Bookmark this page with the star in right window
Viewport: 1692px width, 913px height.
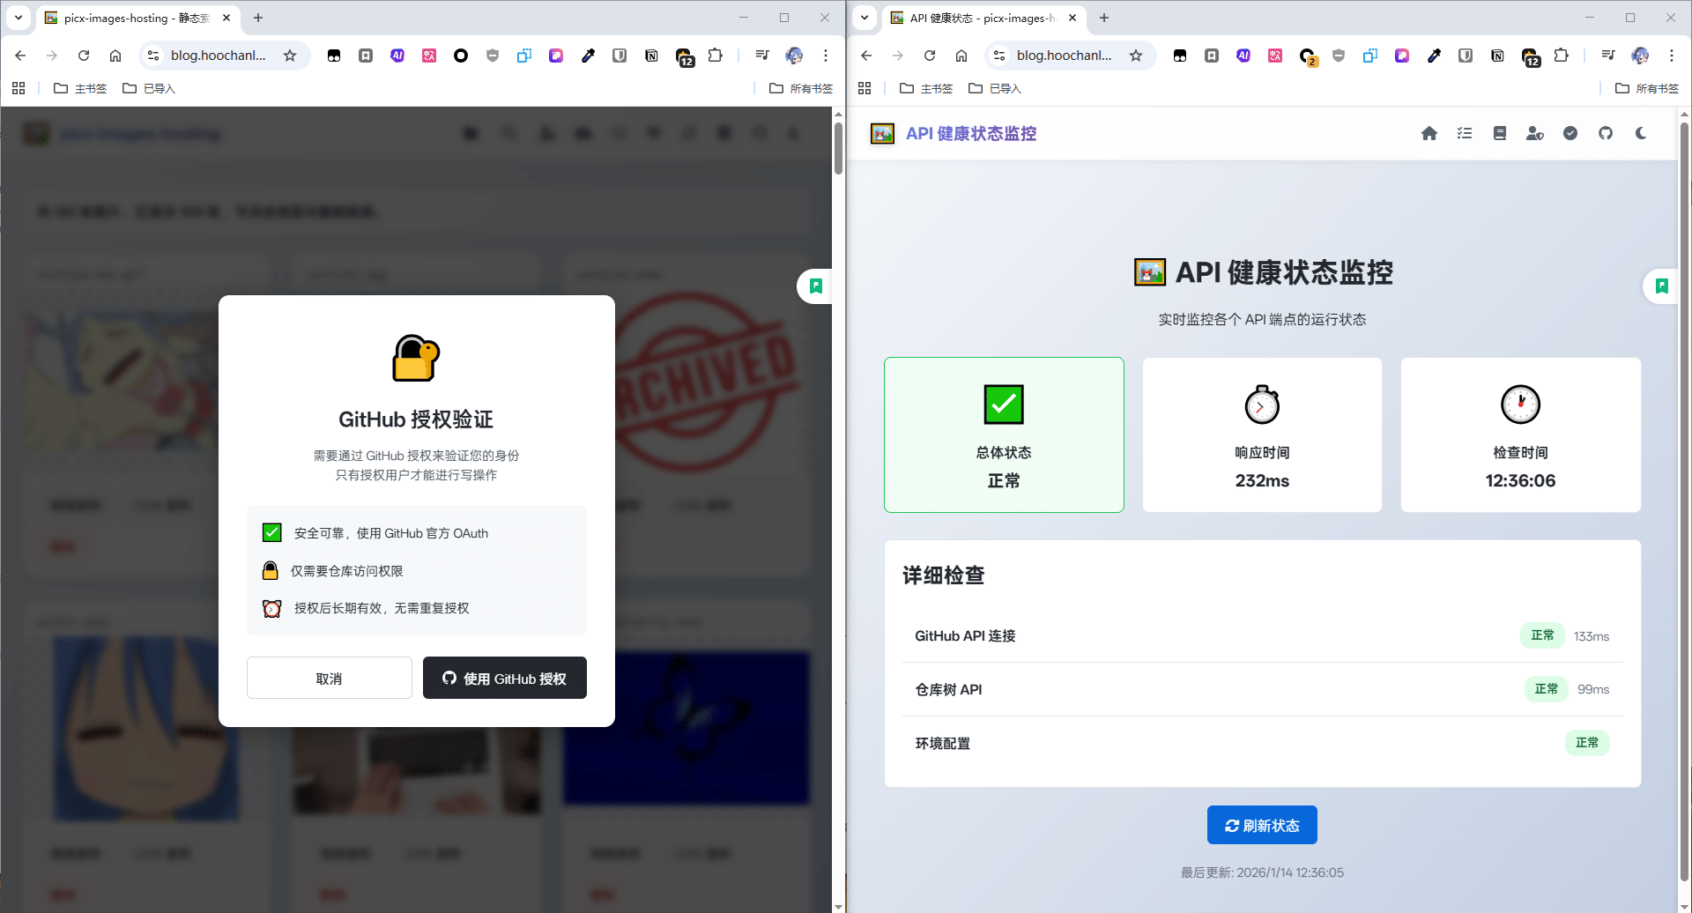(1136, 56)
